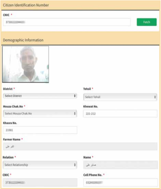161x189 pixels.
Task: Click the Demographic Information section header
Action: click(23, 40)
